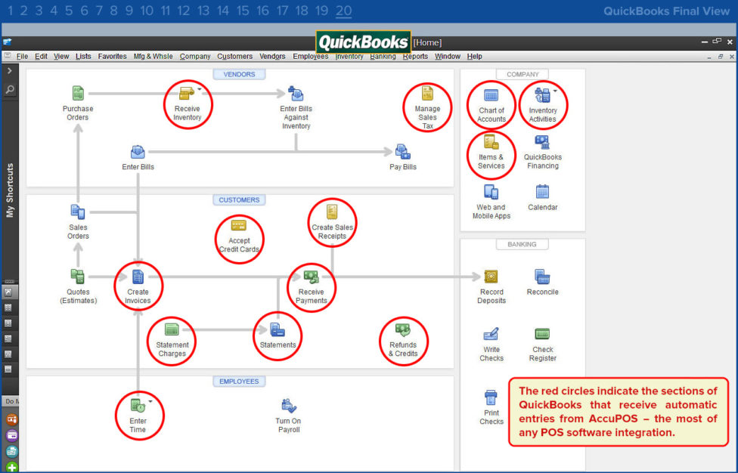The height and width of the screenshot is (473, 738).
Task: Open the Calendar icon
Action: [x=542, y=192]
